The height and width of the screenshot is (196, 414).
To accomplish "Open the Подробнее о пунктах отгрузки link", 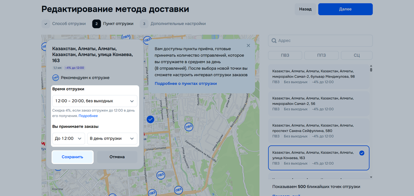I will (x=186, y=84).
